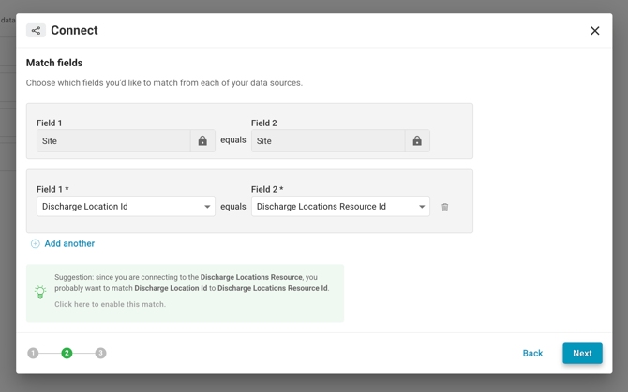
Task: Go to step 1 in progress indicator
Action: point(33,354)
